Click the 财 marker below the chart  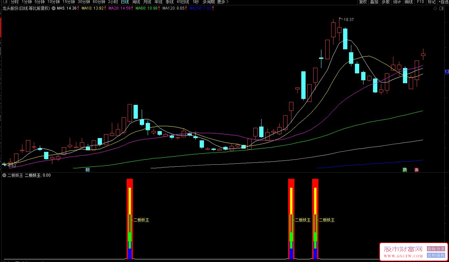point(88,170)
